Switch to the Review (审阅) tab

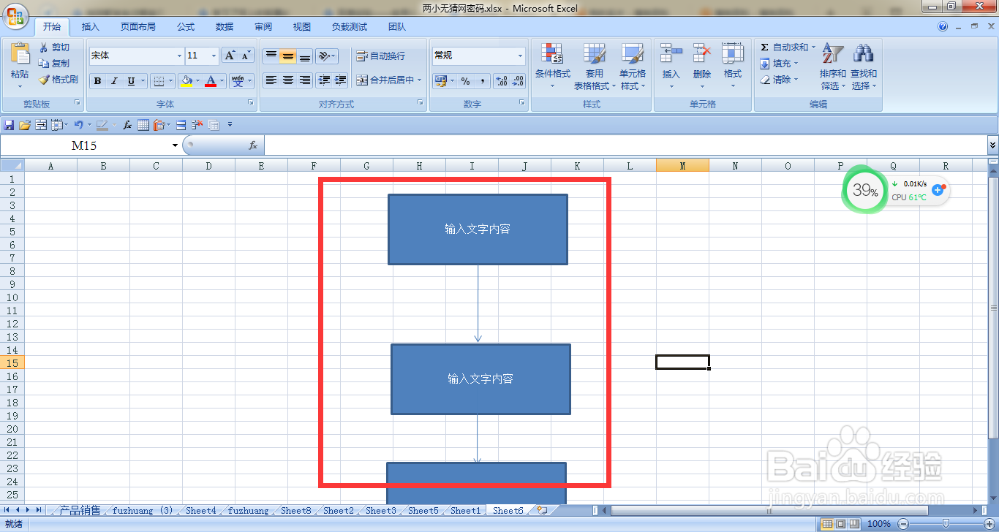click(x=263, y=27)
